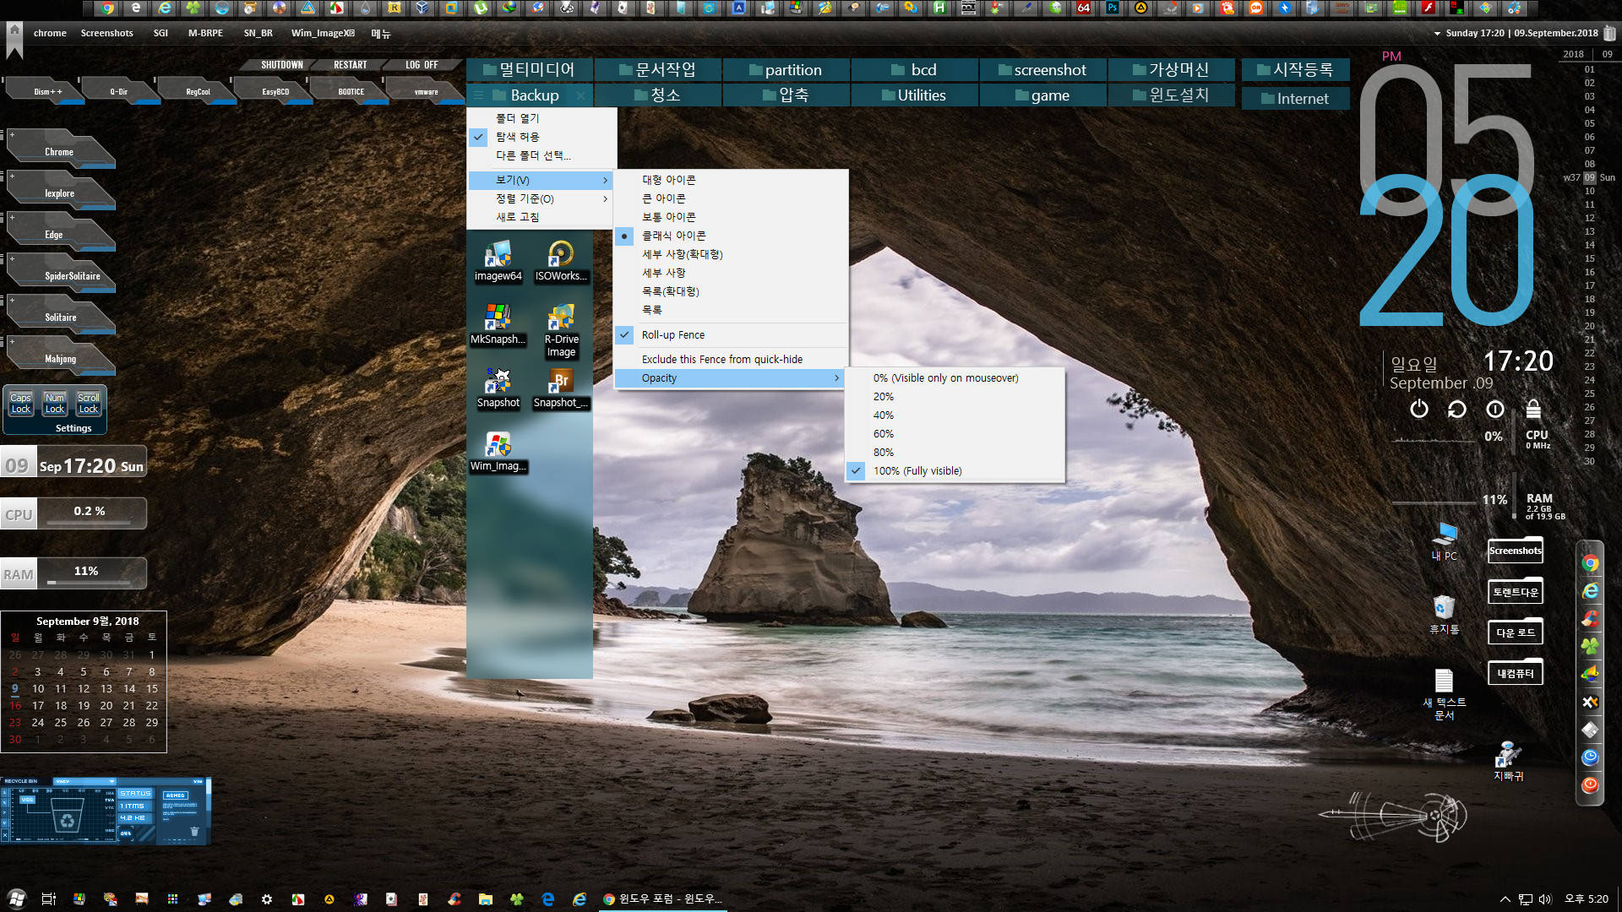Image resolution: width=1622 pixels, height=912 pixels.
Task: Open MkSnapshot shortcut icon
Action: click(x=498, y=324)
